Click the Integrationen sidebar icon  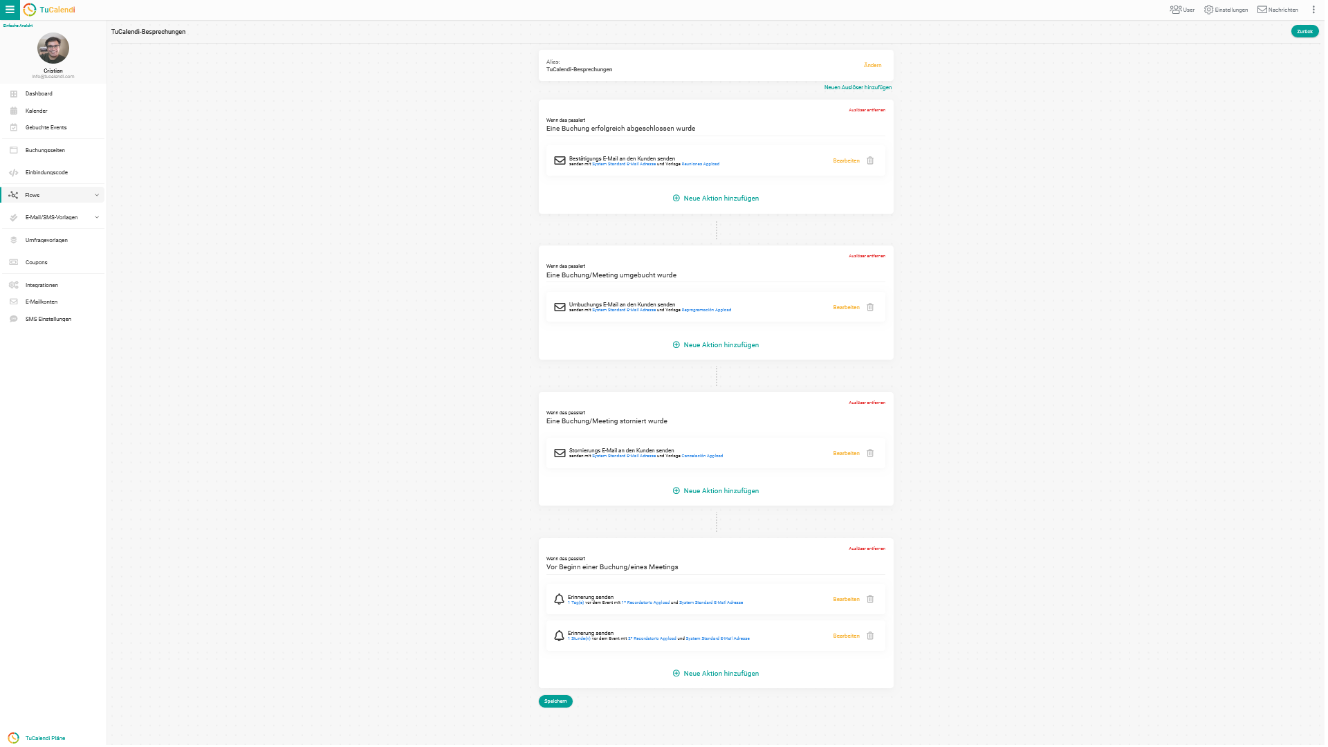pyautogui.click(x=14, y=286)
